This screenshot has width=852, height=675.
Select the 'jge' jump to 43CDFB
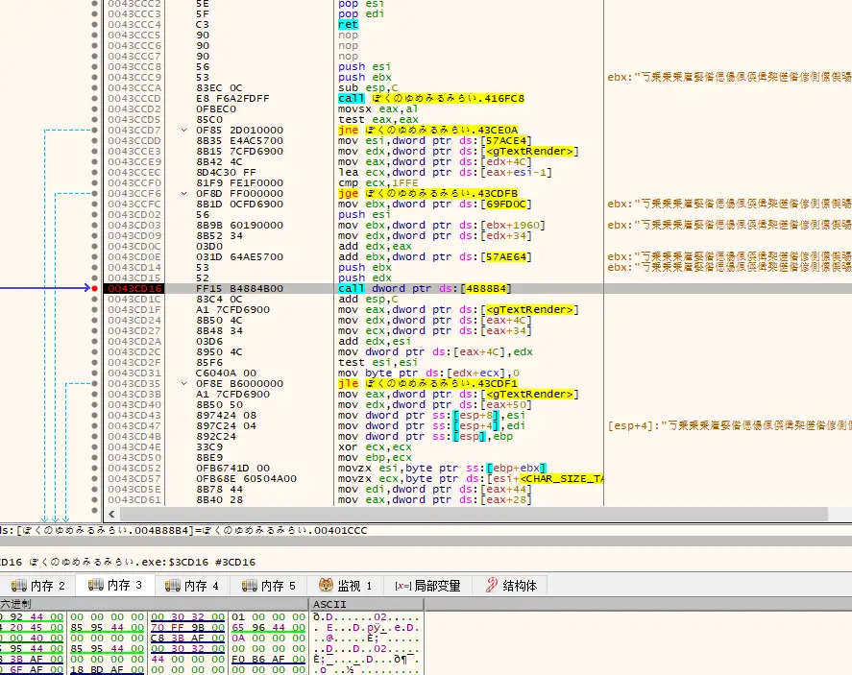(427, 193)
